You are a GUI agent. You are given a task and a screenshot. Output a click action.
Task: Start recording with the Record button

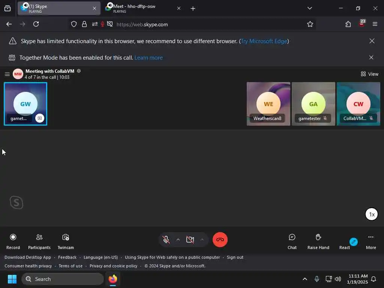[13, 241]
